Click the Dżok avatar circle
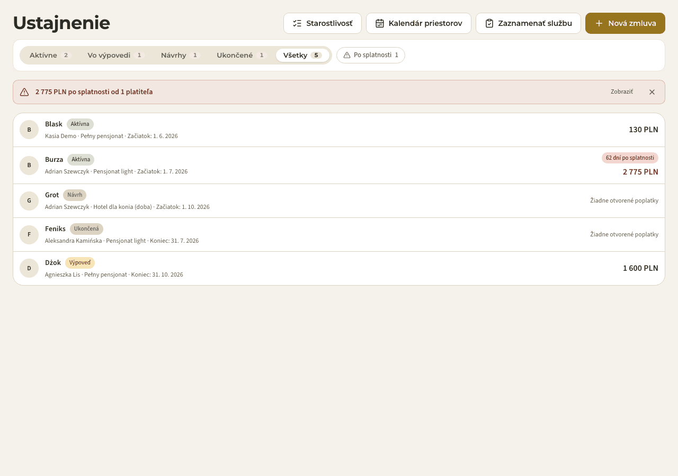 click(29, 268)
